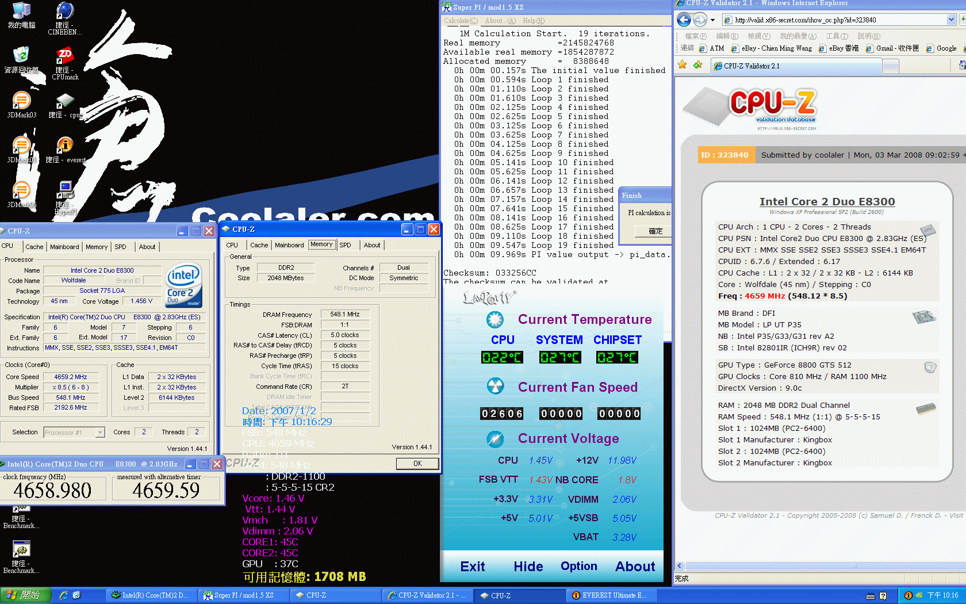Launch the everest shortcut on desktop

tap(65, 151)
